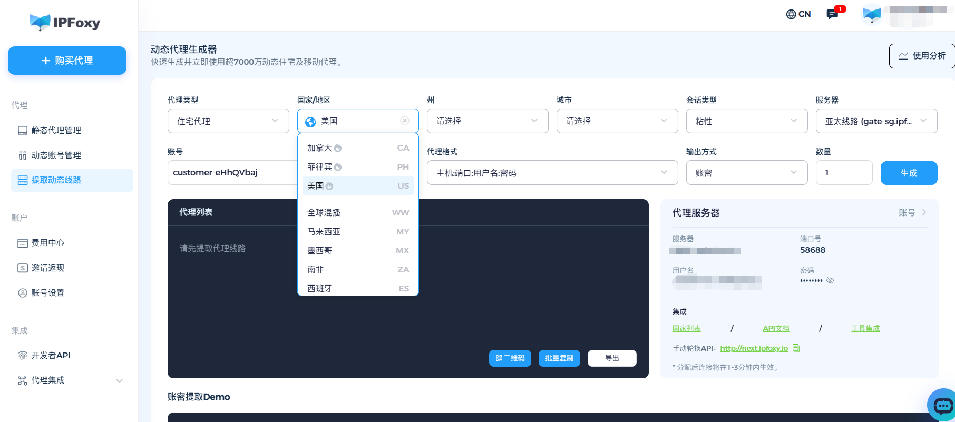Image resolution: width=955 pixels, height=422 pixels.
Task: Click the hot flame icon beside 菲律宾
Action: 338,167
